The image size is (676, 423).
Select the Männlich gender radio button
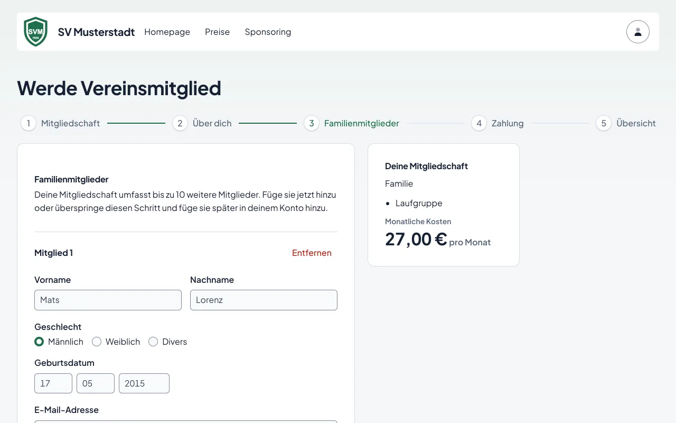click(x=39, y=342)
